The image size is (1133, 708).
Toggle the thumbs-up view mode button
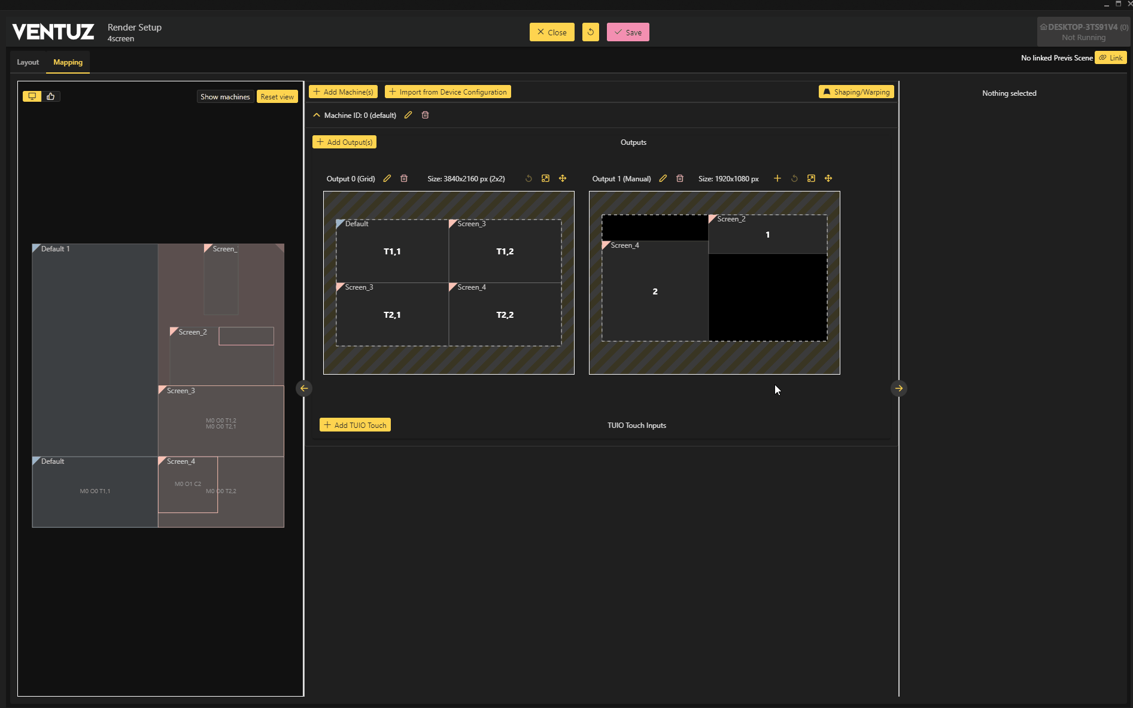coord(51,96)
